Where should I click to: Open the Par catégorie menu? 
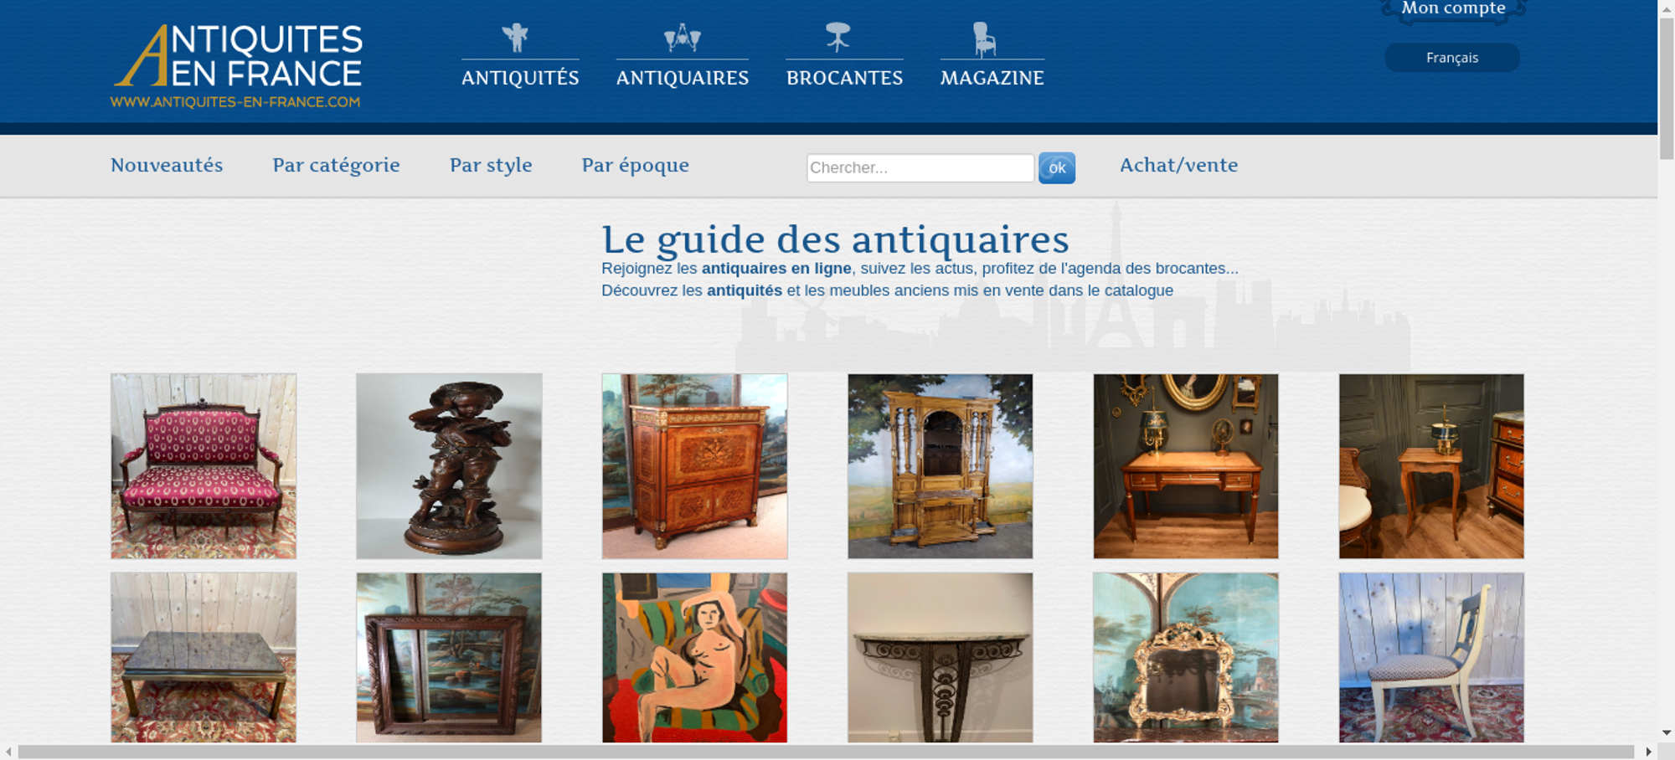point(336,165)
